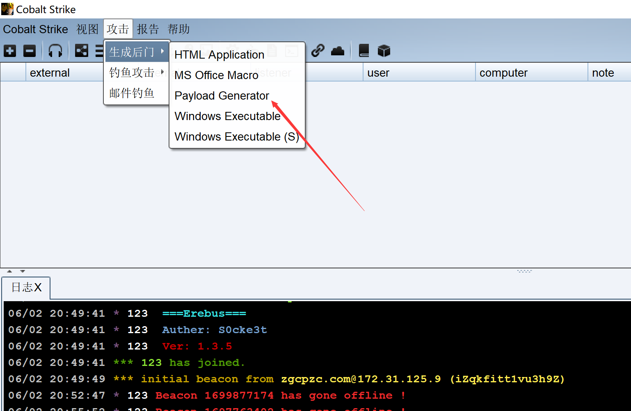Open listeners via the headphones icon
Viewport: 631px width, 411px height.
pos(55,51)
